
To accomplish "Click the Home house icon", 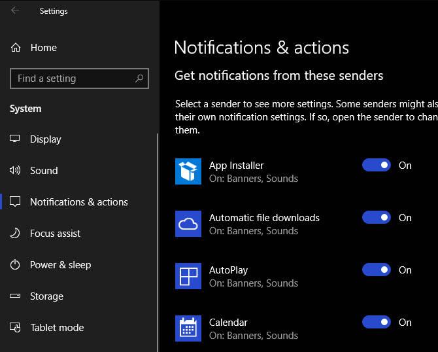I will pyautogui.click(x=16, y=48).
